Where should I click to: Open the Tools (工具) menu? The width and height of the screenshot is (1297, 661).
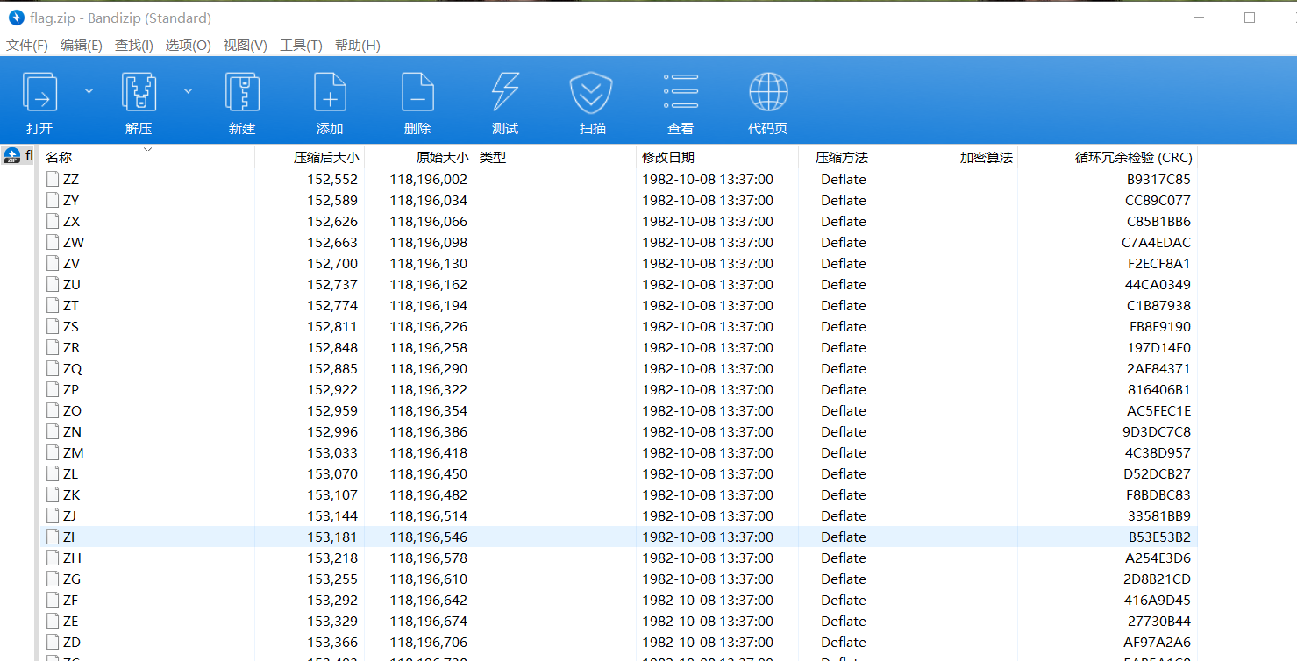(301, 46)
